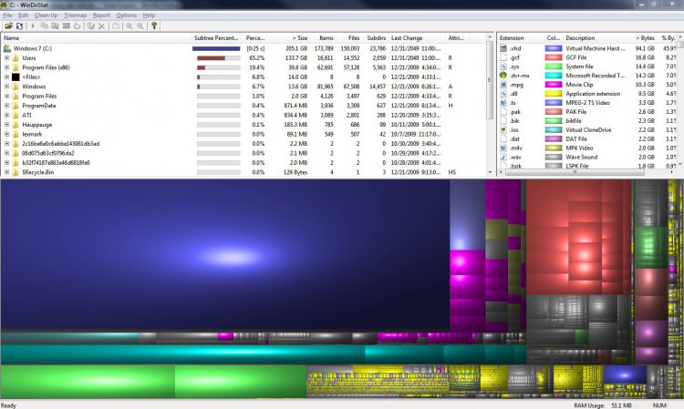Click the blue .vhd color swatch
Screen dimensions: 684x409
554,48
